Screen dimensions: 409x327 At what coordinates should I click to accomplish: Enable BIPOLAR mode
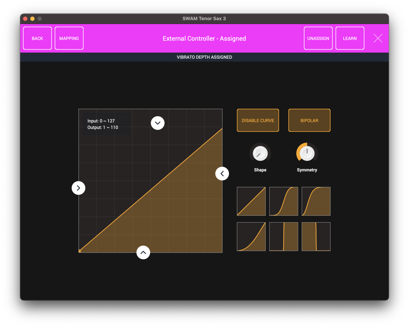pos(309,120)
